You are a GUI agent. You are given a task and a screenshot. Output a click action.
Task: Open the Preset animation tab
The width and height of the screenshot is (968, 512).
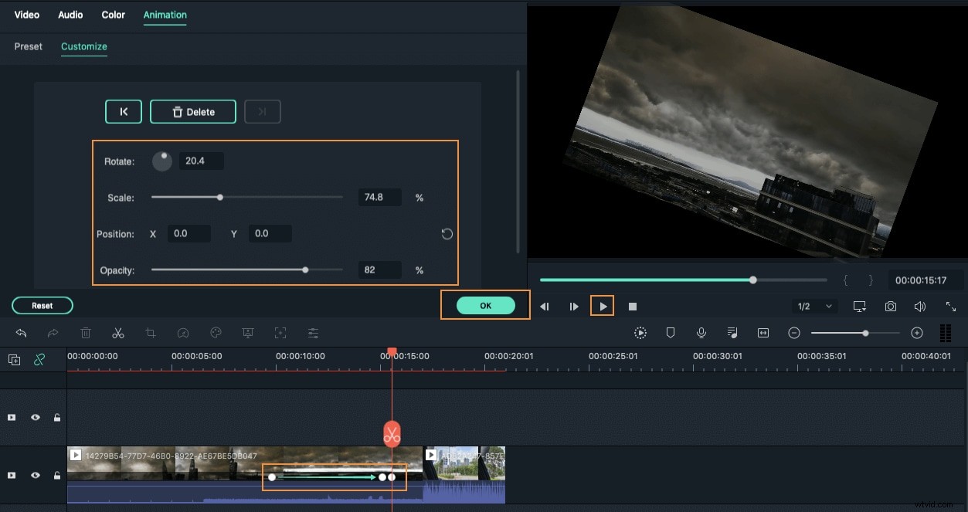(28, 46)
